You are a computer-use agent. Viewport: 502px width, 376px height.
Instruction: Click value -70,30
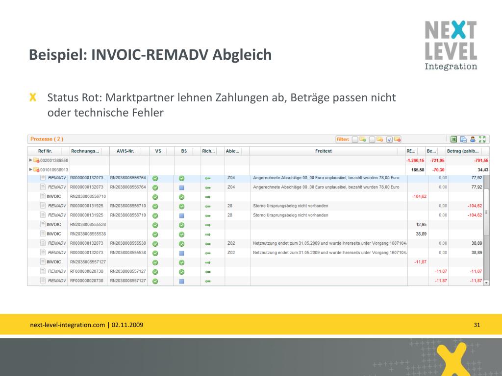click(x=438, y=170)
